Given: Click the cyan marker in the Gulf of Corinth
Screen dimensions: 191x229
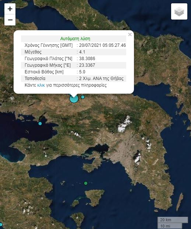Looking at the screenshot, I should pos(40,124).
